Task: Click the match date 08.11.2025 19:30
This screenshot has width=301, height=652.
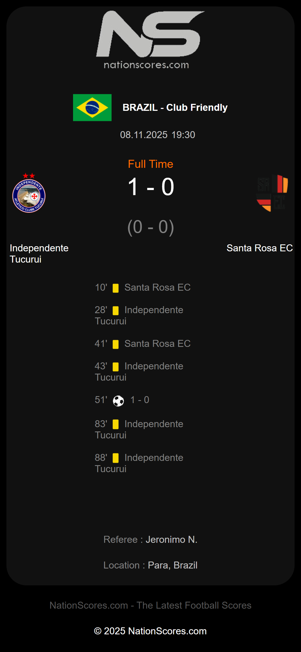Action: point(157,135)
